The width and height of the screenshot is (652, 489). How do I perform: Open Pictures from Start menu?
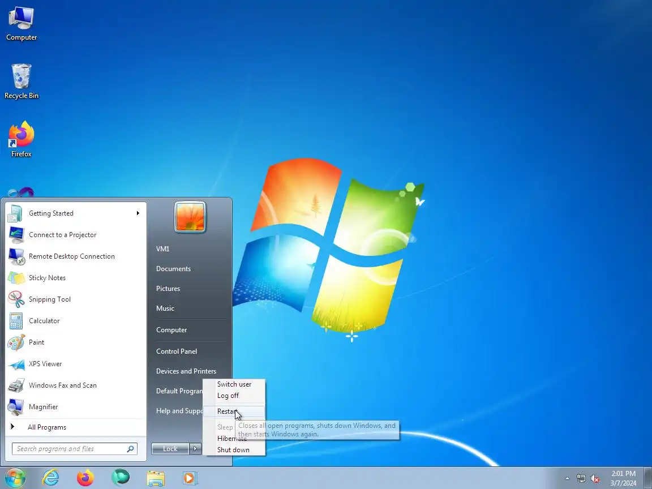(168, 289)
